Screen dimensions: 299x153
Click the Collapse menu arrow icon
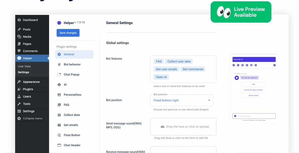click(19, 118)
